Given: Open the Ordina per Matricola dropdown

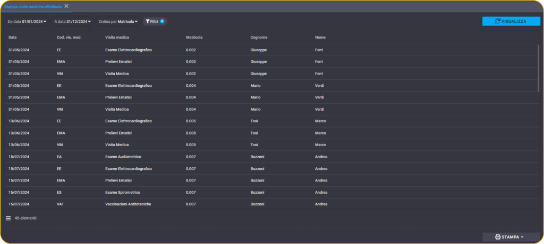Looking at the screenshot, I should click(x=118, y=21).
